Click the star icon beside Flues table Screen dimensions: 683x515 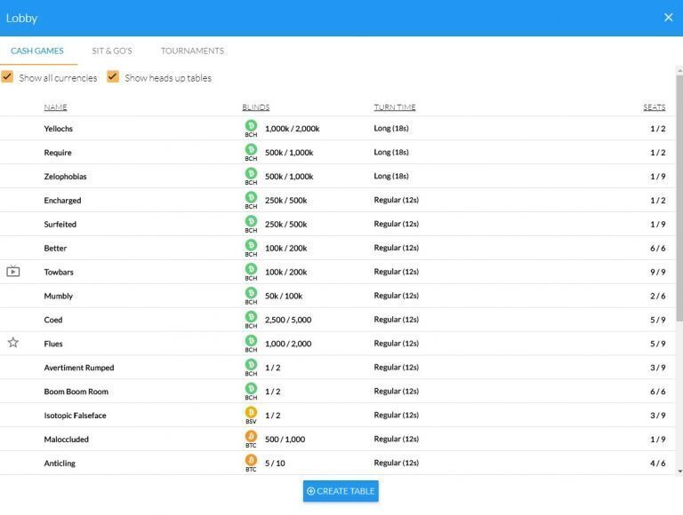pos(12,343)
